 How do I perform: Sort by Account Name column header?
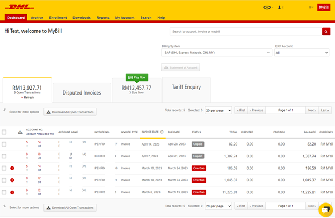click(x=68, y=132)
